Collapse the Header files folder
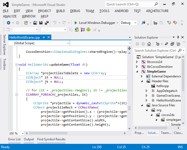The width and height of the screenshot is (187, 150). (x=142, y=81)
